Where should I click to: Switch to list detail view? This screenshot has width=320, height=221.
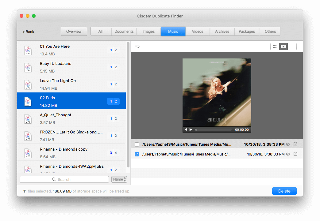[292, 47]
